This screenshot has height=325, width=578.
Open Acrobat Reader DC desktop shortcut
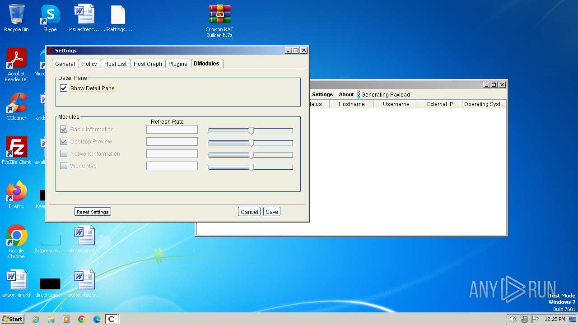pyautogui.click(x=16, y=65)
